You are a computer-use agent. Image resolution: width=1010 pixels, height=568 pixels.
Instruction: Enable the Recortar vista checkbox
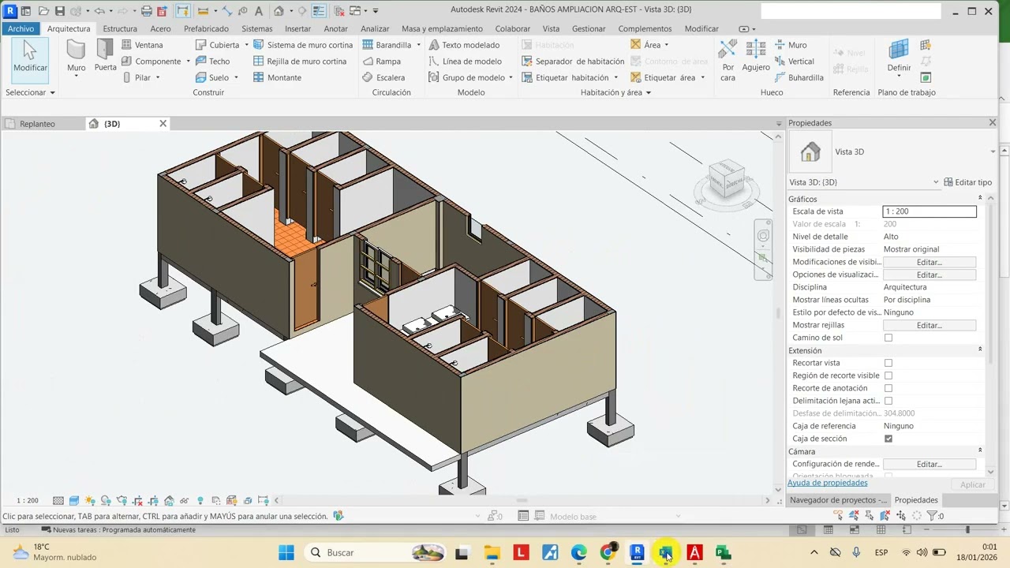(x=888, y=363)
